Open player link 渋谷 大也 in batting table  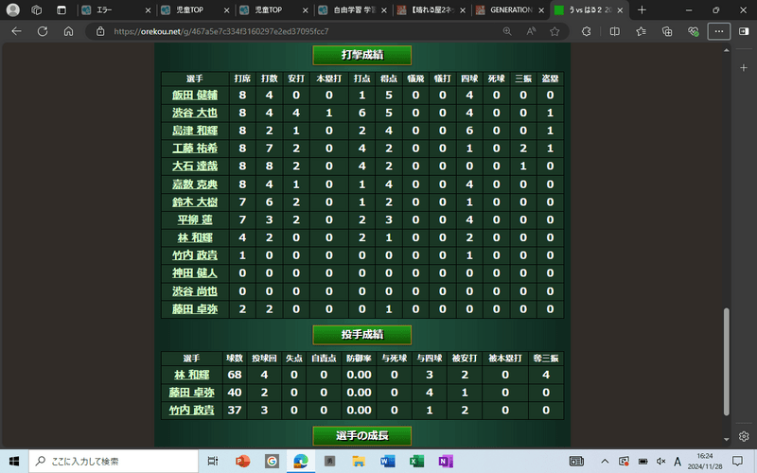(195, 113)
